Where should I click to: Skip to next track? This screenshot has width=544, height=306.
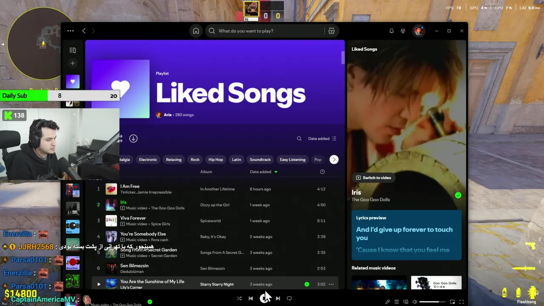pos(278,298)
